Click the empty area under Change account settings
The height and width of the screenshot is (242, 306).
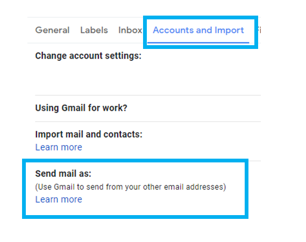click(148, 78)
